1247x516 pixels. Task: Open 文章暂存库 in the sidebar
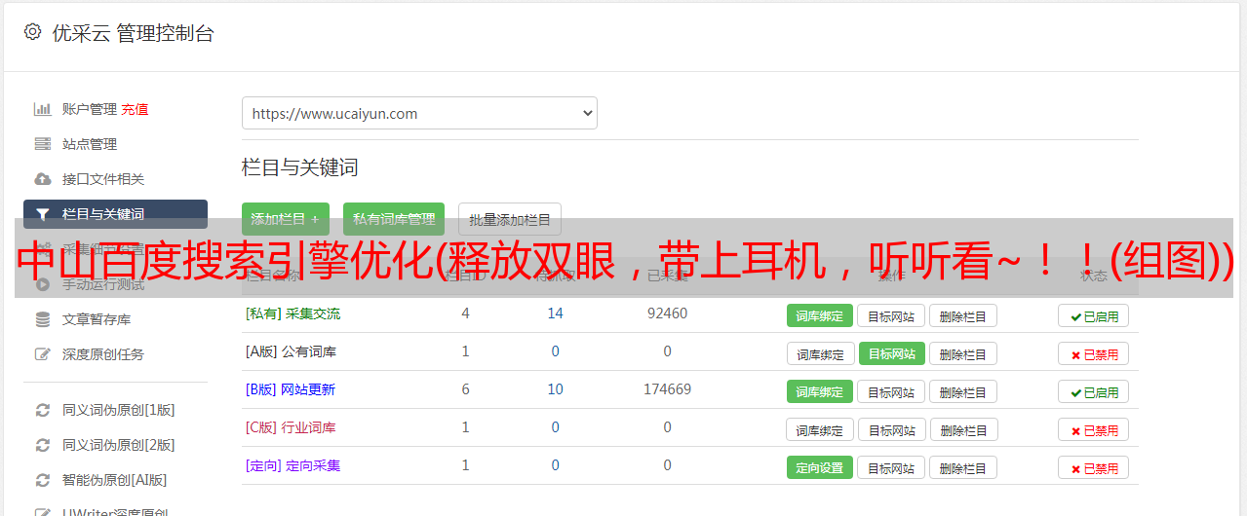pyautogui.click(x=97, y=319)
